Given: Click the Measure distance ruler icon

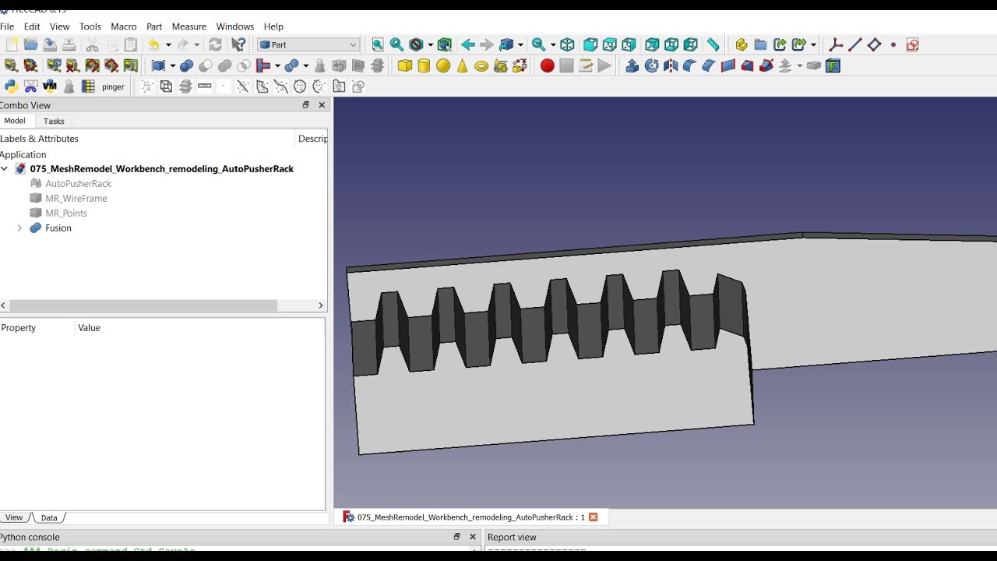Looking at the screenshot, I should tap(713, 45).
